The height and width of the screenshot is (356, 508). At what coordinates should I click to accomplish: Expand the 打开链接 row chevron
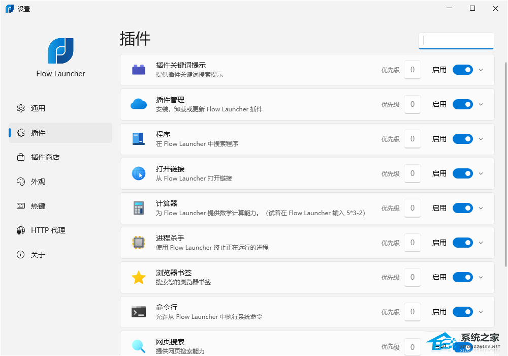click(481, 174)
